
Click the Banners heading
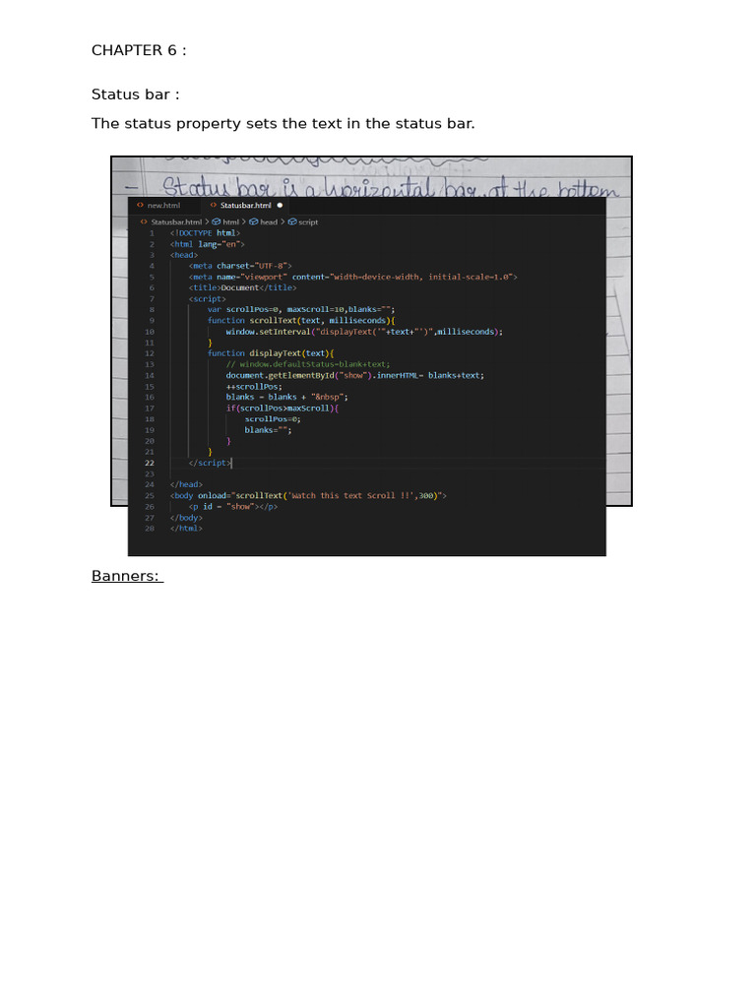pos(127,576)
